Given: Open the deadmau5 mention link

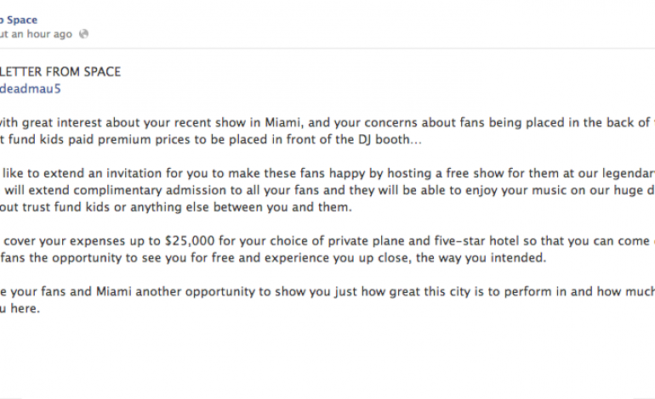Looking at the screenshot, I should [33, 88].
